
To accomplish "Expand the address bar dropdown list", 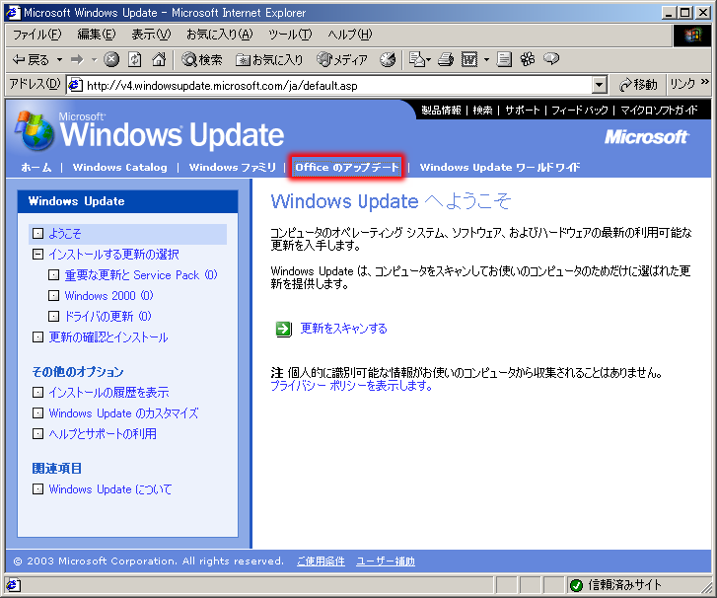I will point(599,85).
